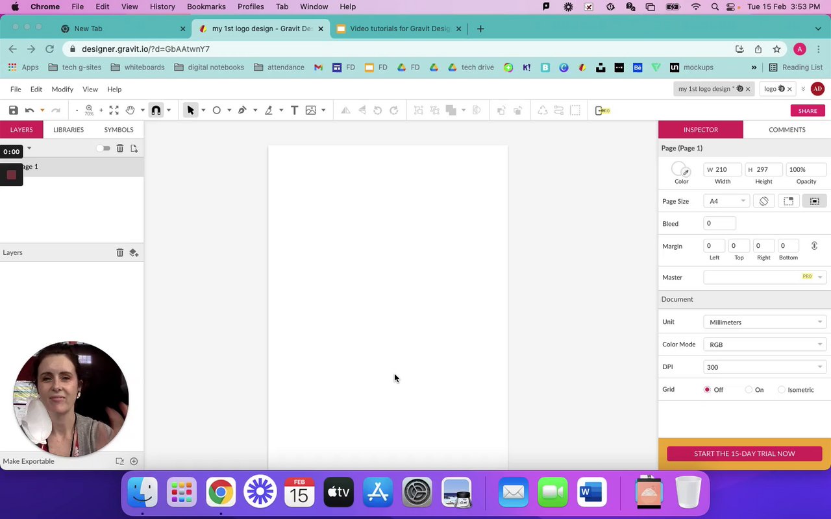
Task: Open the Unit Millimeters dropdown
Action: click(765, 322)
